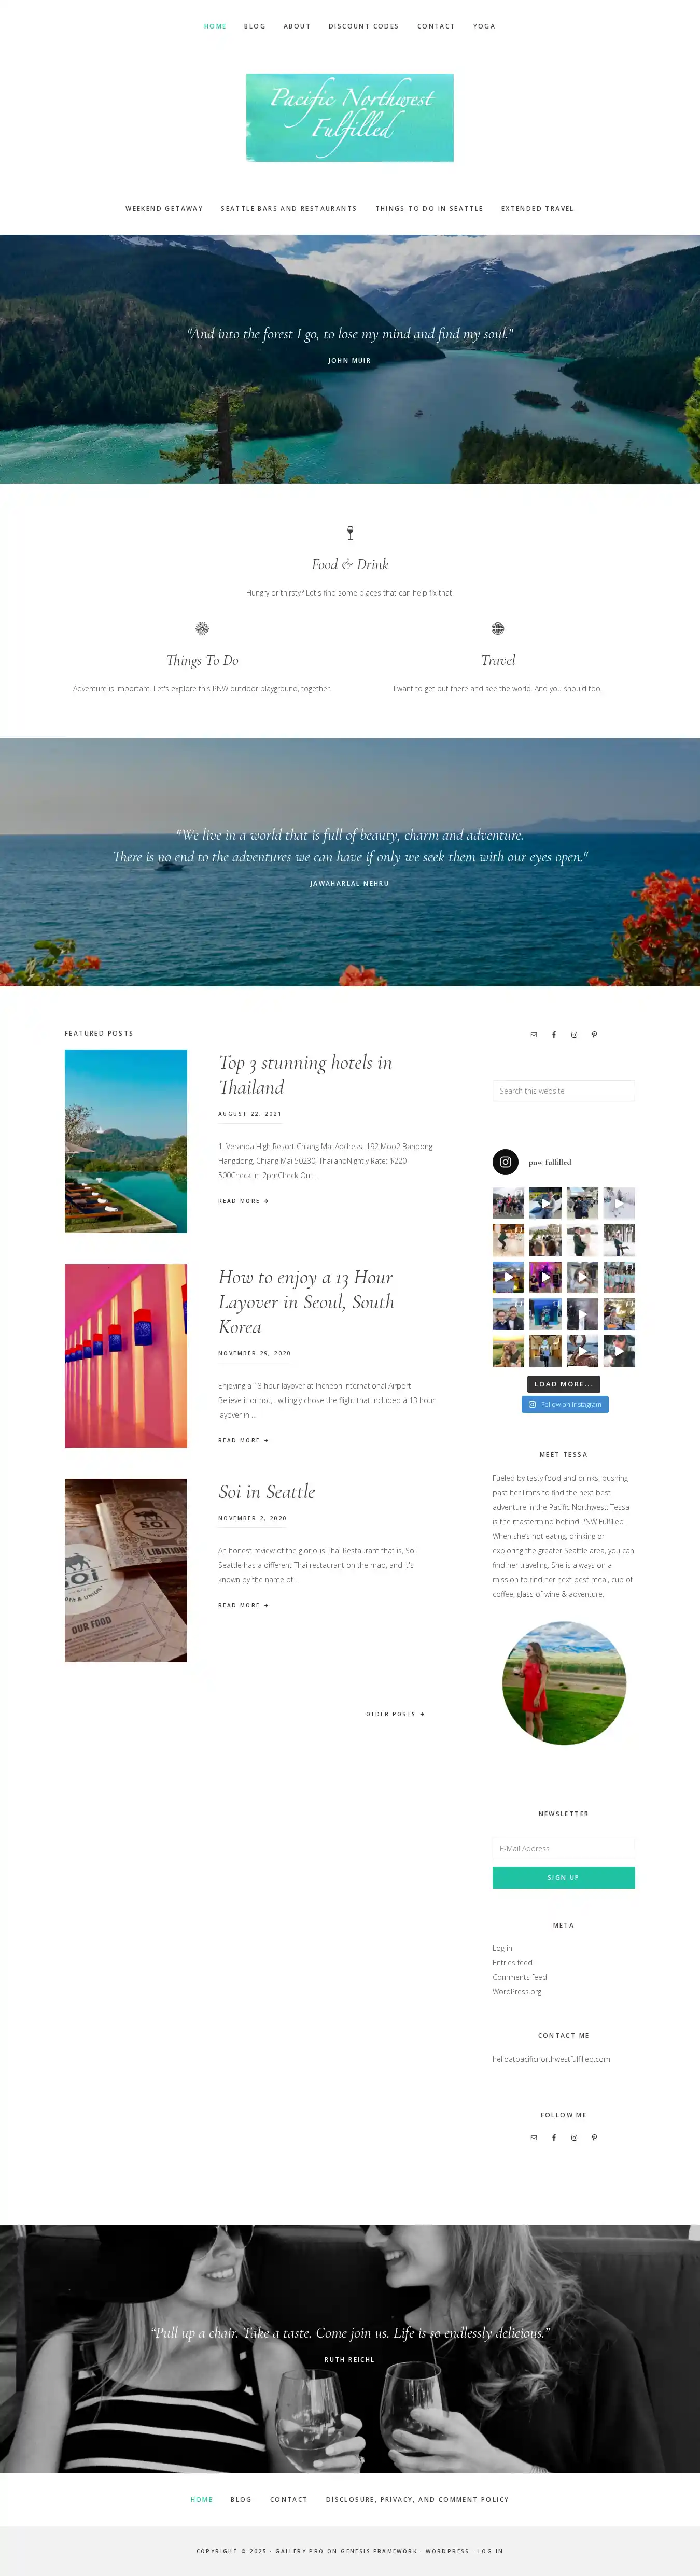The height and width of the screenshot is (2576, 700).
Task: Click the wine glass icon above Food & Drink
Action: tap(350, 532)
